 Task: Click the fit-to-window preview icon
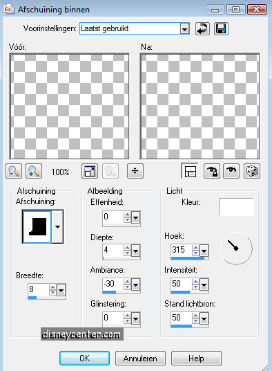pyautogui.click(x=90, y=171)
